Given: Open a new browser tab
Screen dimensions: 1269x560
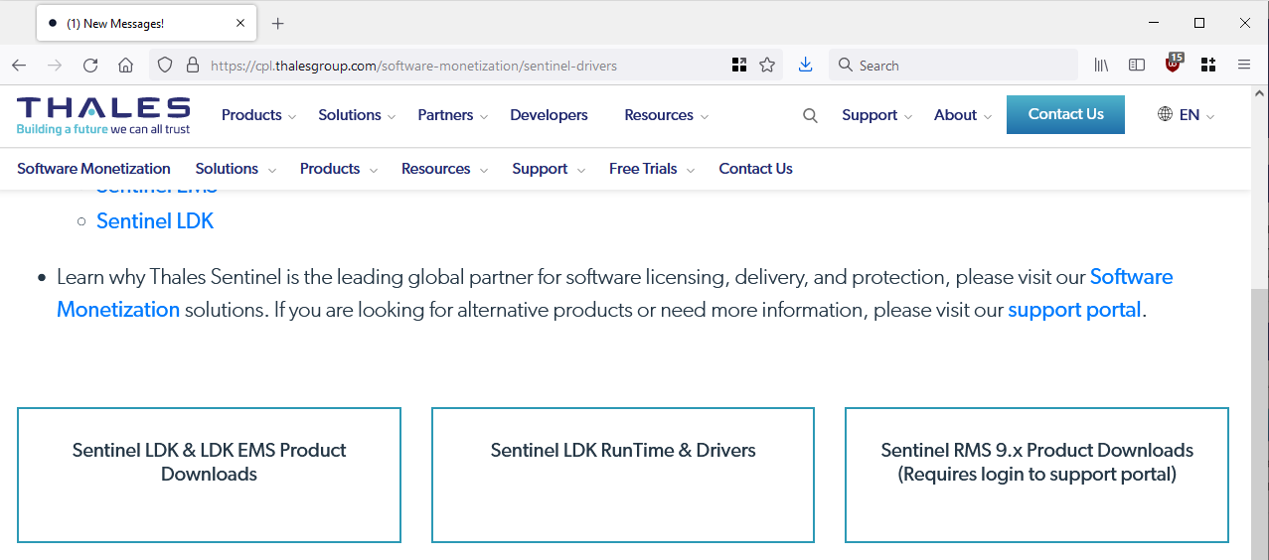Looking at the screenshot, I should coord(277,23).
